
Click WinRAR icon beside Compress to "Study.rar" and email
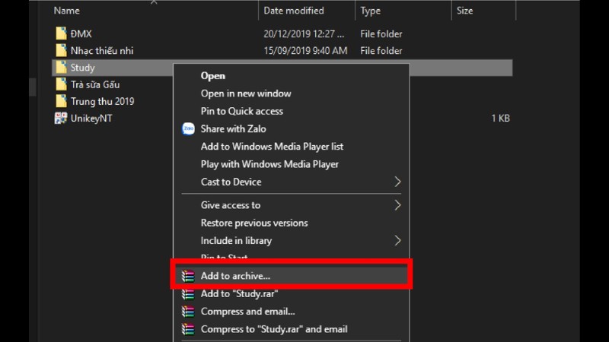[188, 329]
